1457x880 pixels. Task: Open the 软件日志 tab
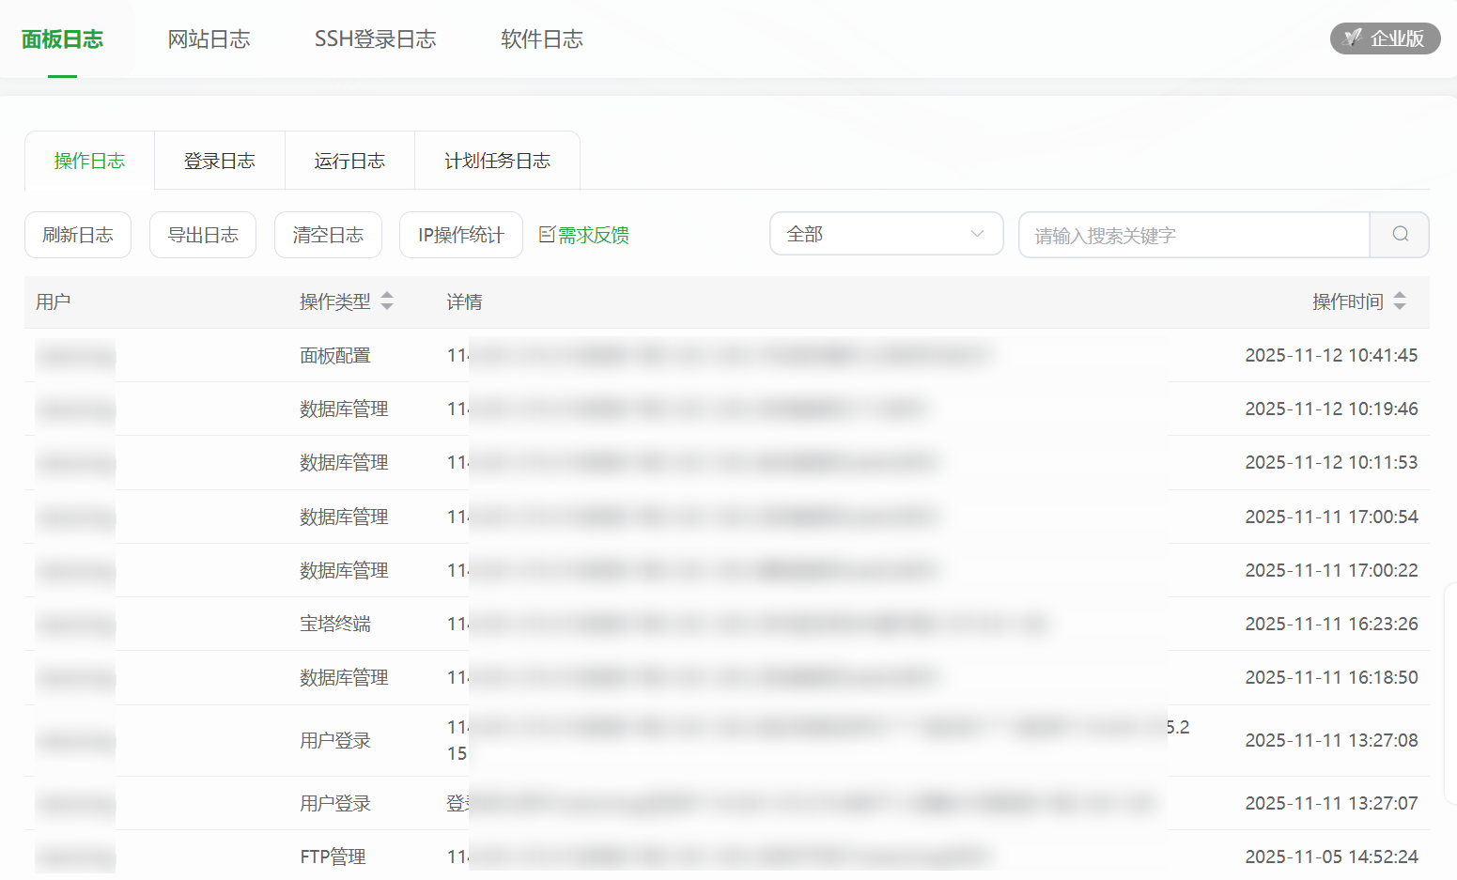(x=541, y=39)
